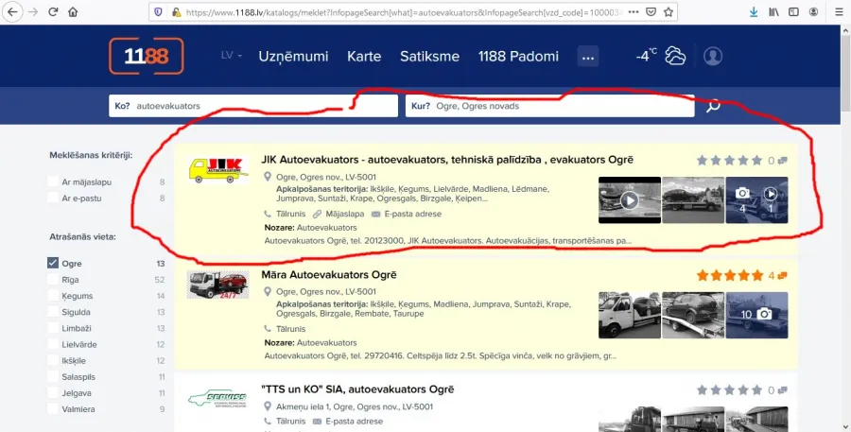Open JIK Autoevakuators reviews comment icon
Screen dimensions: 851x432
click(x=783, y=161)
